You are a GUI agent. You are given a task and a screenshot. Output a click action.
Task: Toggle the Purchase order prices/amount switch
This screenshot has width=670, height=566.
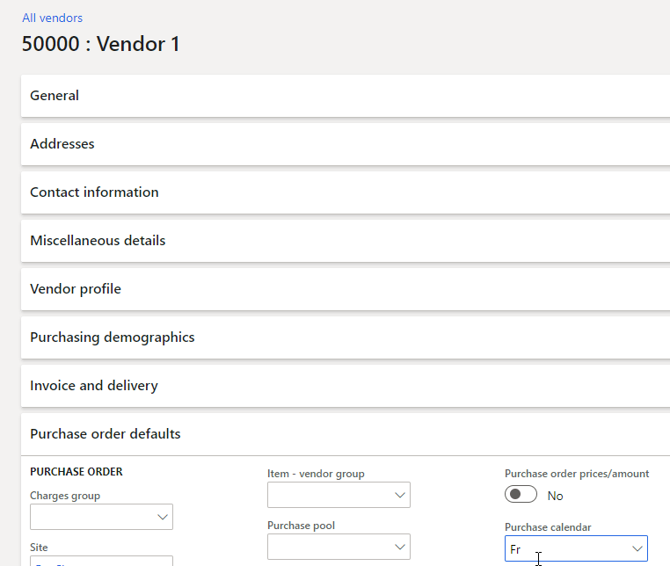point(521,495)
